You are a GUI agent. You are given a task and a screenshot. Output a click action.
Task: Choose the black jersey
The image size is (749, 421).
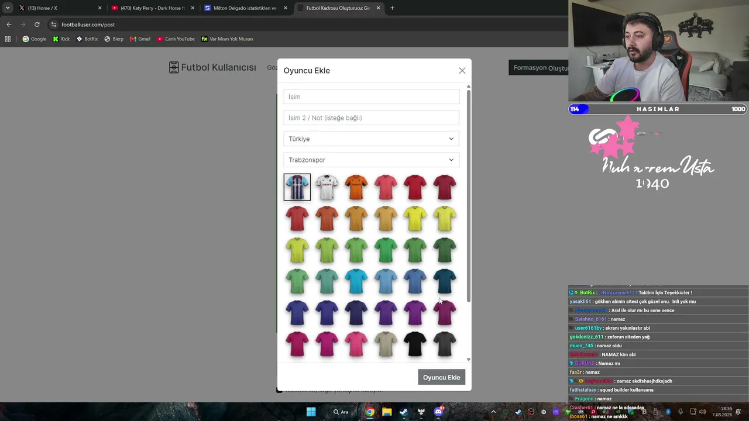pos(415,344)
